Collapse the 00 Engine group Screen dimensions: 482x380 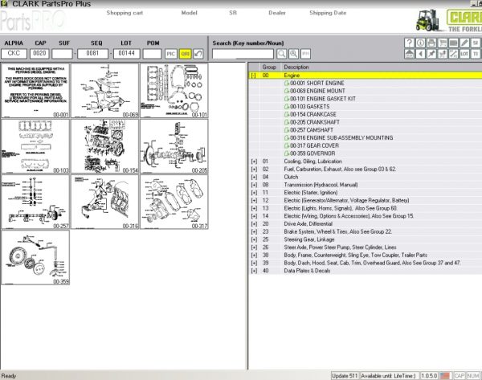coord(253,76)
